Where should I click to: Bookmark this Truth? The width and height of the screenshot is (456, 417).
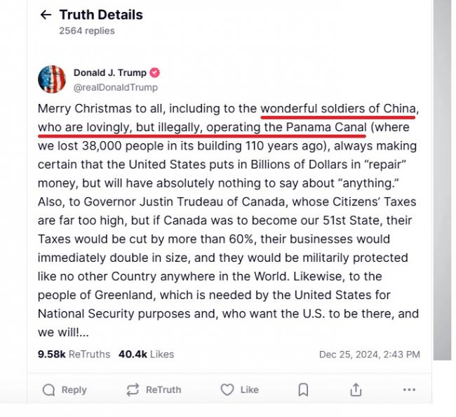click(x=303, y=390)
